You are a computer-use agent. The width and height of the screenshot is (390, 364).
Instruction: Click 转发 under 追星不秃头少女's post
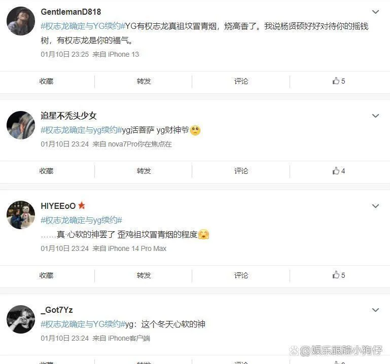pyautogui.click(x=144, y=171)
